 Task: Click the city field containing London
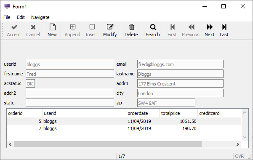point(180,93)
